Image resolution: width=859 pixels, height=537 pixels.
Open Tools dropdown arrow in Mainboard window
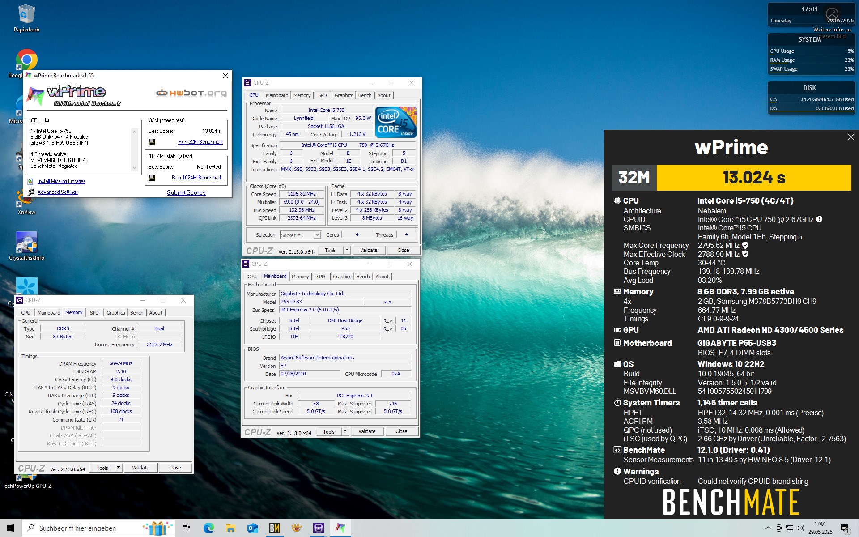coord(345,431)
